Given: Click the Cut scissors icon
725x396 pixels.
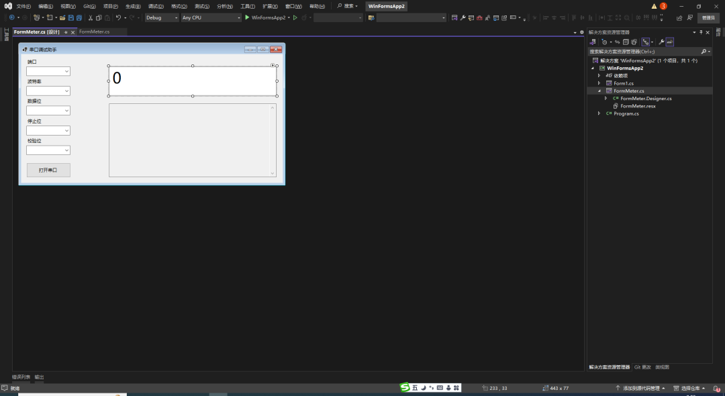Looking at the screenshot, I should pyautogui.click(x=91, y=17).
